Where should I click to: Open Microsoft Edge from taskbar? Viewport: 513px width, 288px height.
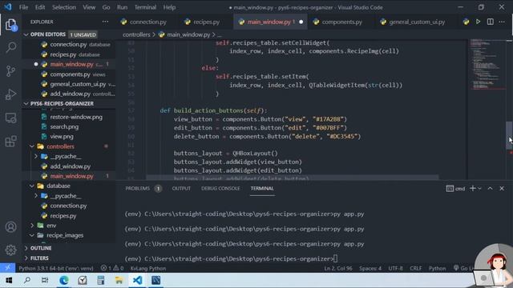pyautogui.click(x=64, y=280)
